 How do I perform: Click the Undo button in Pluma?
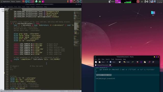point(127,62)
